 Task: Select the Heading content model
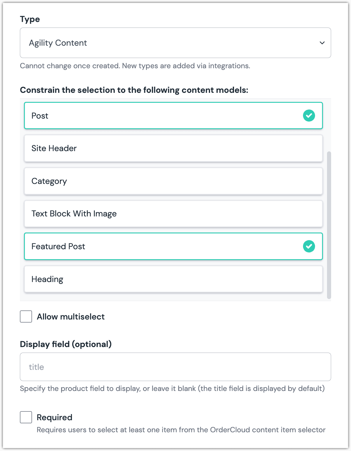point(173,279)
